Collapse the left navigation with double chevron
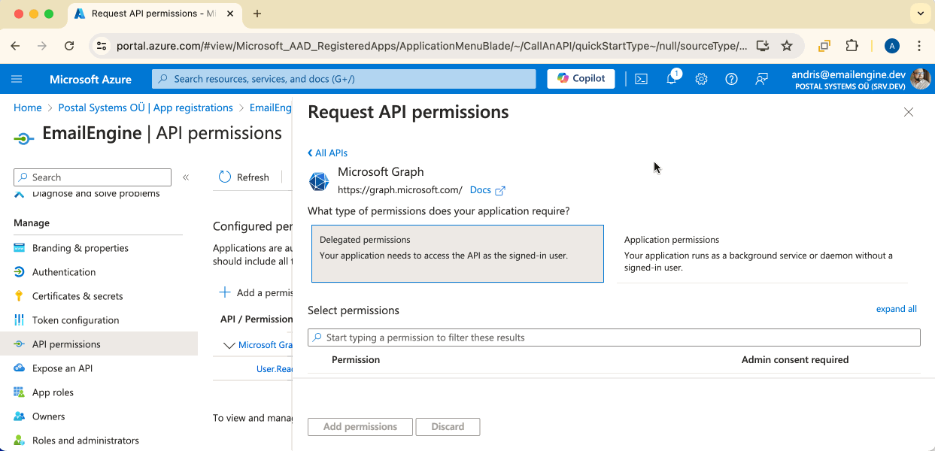 [186, 177]
